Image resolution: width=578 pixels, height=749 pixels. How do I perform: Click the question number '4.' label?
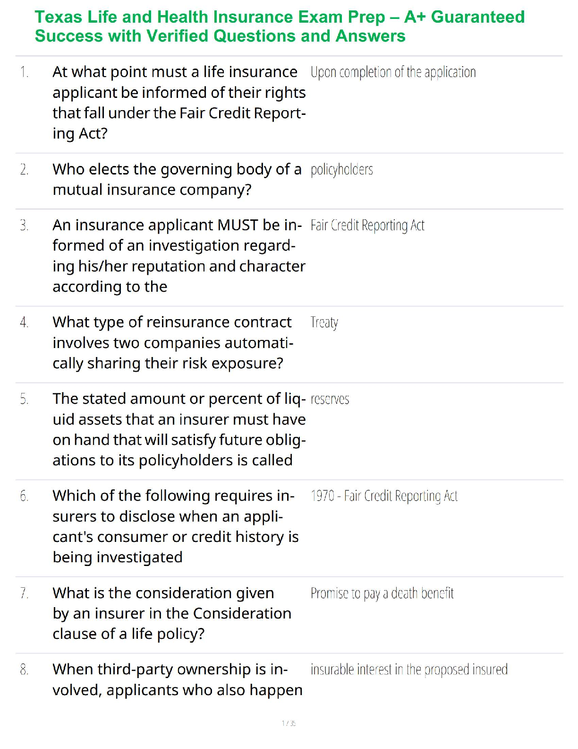tap(24, 322)
